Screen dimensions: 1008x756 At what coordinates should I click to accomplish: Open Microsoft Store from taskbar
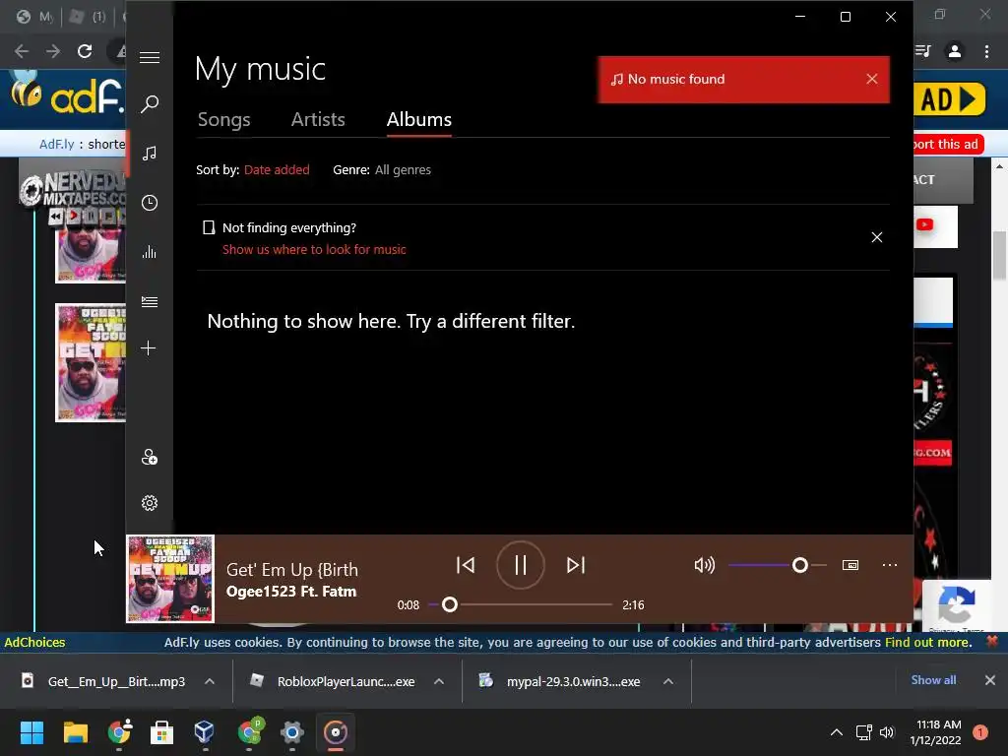[161, 732]
